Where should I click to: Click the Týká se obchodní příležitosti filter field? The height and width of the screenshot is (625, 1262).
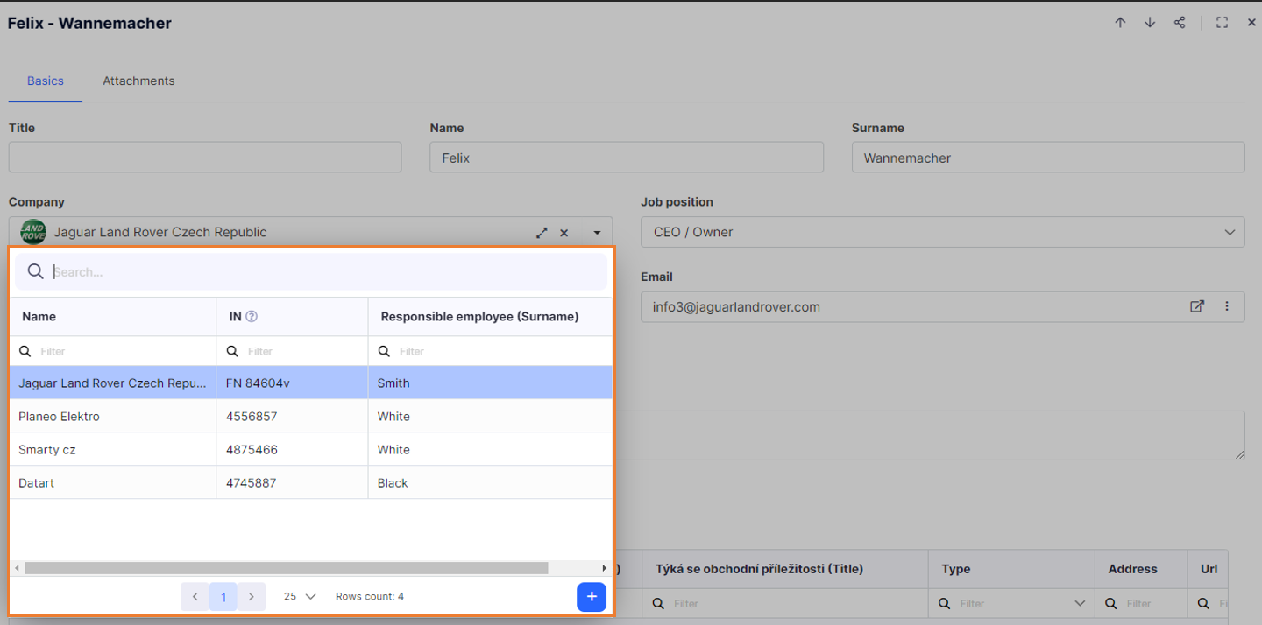pos(785,604)
